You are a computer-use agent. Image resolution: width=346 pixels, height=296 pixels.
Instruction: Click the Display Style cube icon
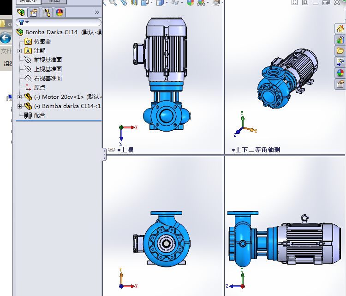click(160, 2)
